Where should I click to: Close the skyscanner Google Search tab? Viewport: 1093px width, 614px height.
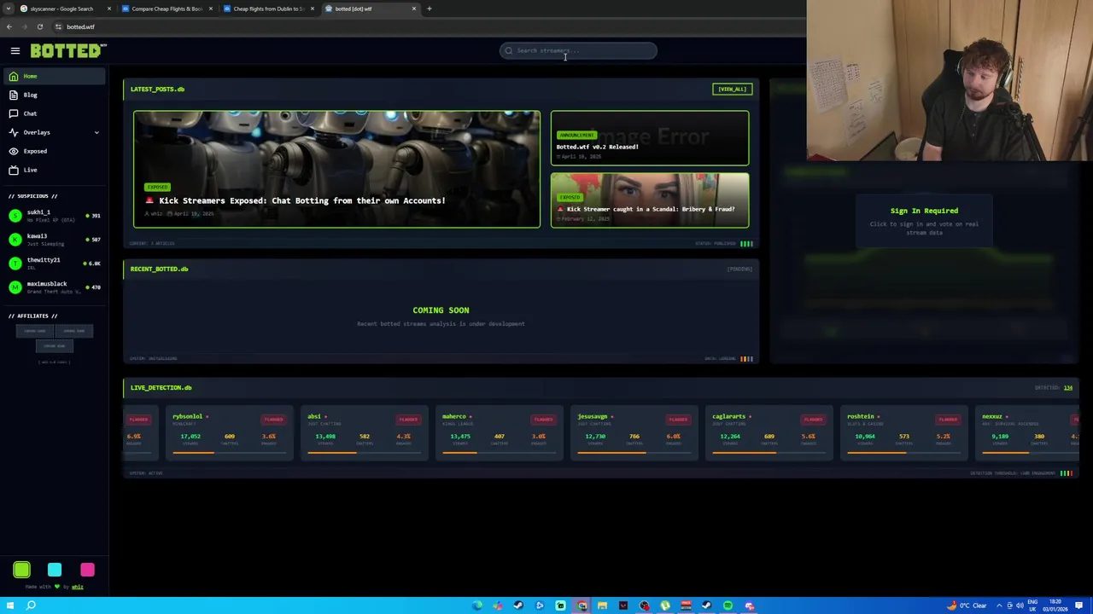108,9
